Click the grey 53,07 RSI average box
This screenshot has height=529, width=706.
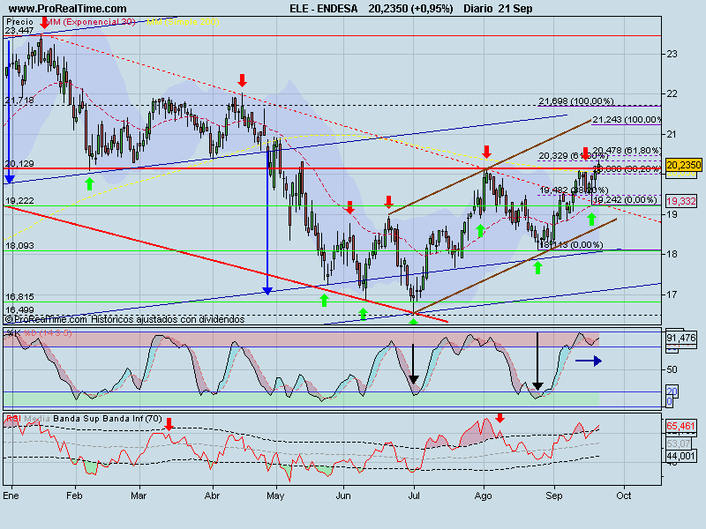[679, 444]
